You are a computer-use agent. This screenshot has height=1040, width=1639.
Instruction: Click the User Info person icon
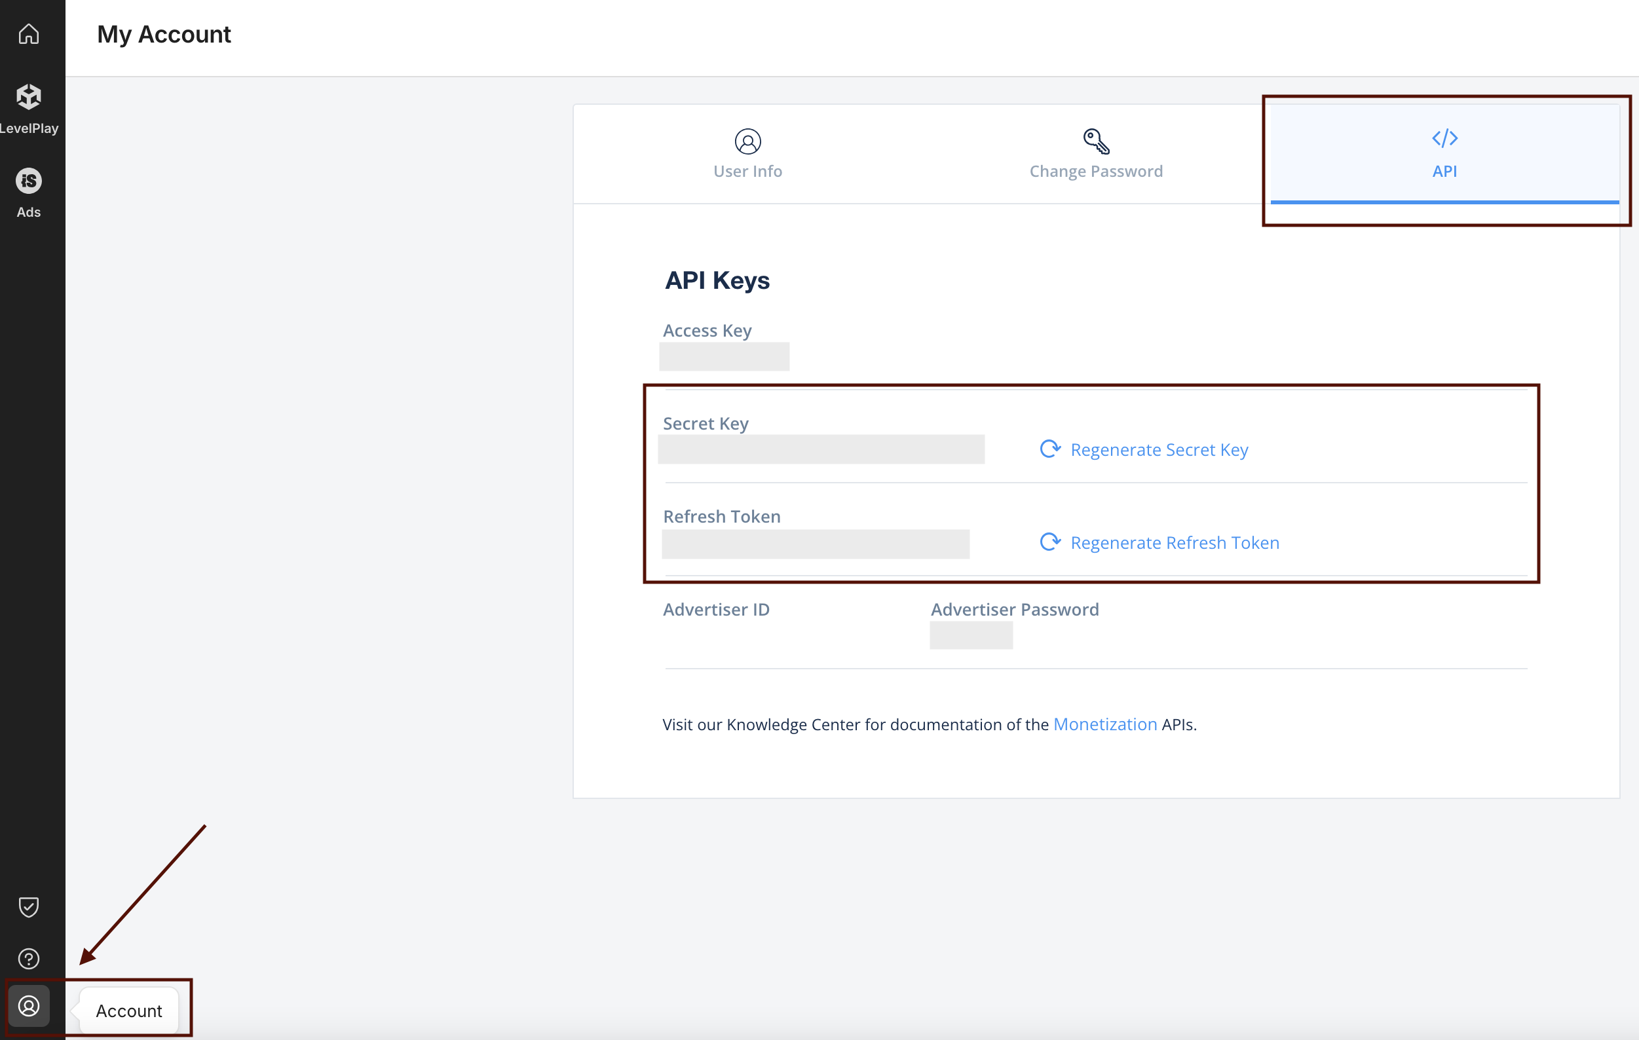click(x=747, y=141)
